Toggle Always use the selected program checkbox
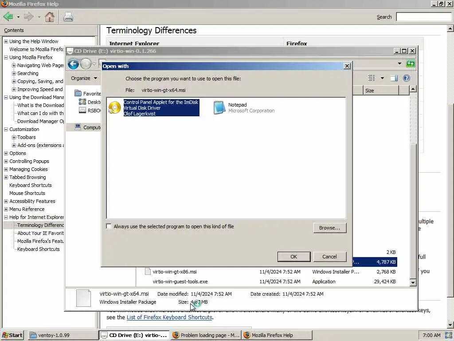454x341 pixels. (x=109, y=226)
